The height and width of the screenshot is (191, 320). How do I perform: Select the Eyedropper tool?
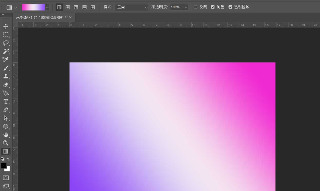coord(6,59)
